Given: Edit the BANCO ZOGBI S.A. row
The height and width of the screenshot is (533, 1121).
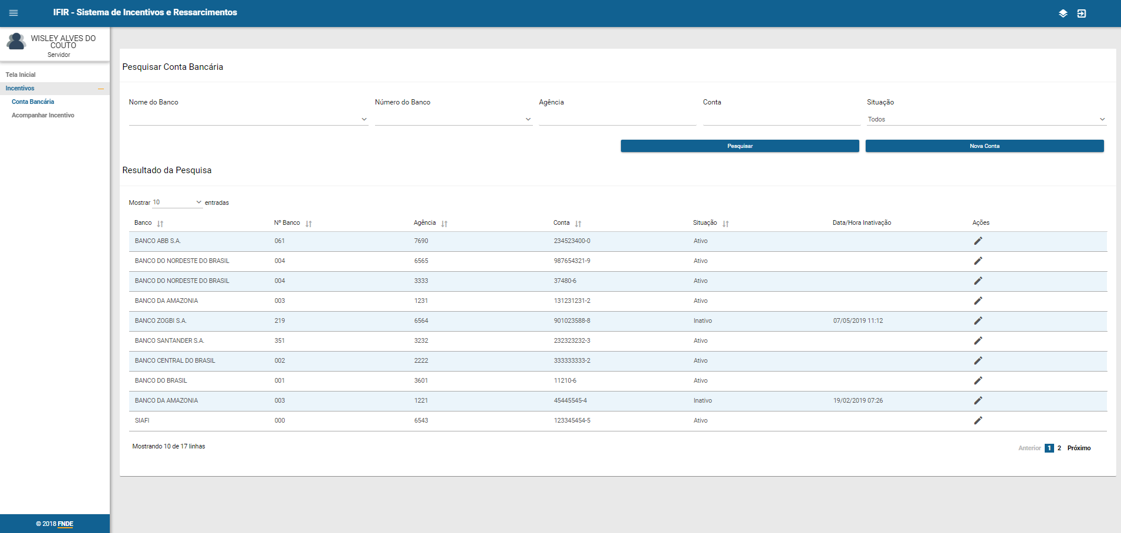Looking at the screenshot, I should pos(978,321).
